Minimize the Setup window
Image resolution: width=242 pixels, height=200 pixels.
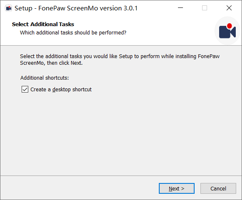(180, 8)
